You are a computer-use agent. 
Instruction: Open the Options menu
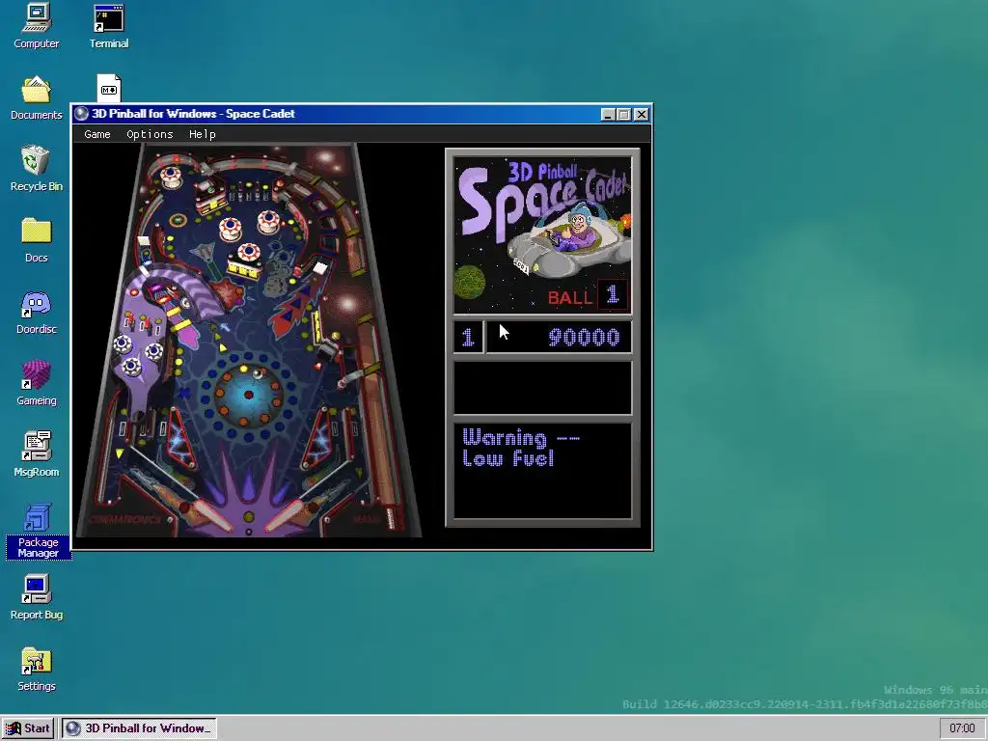pyautogui.click(x=150, y=134)
